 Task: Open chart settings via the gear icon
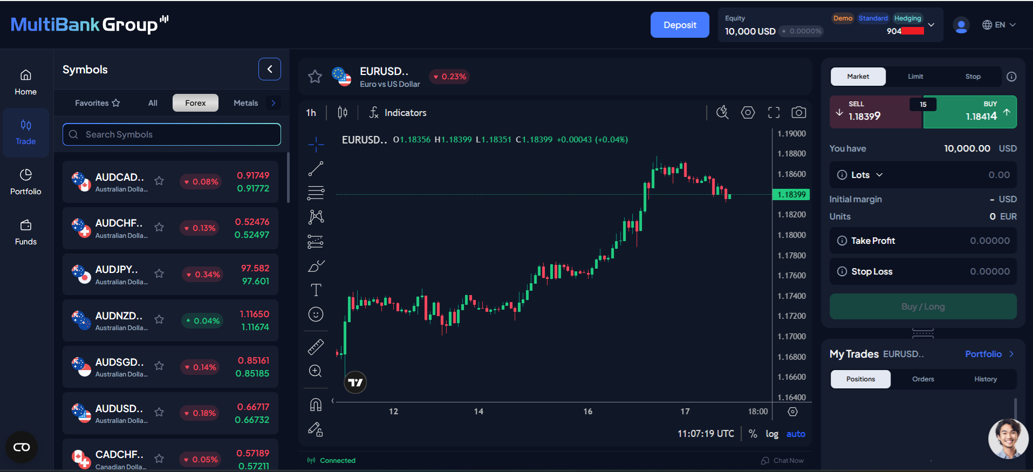tap(748, 112)
